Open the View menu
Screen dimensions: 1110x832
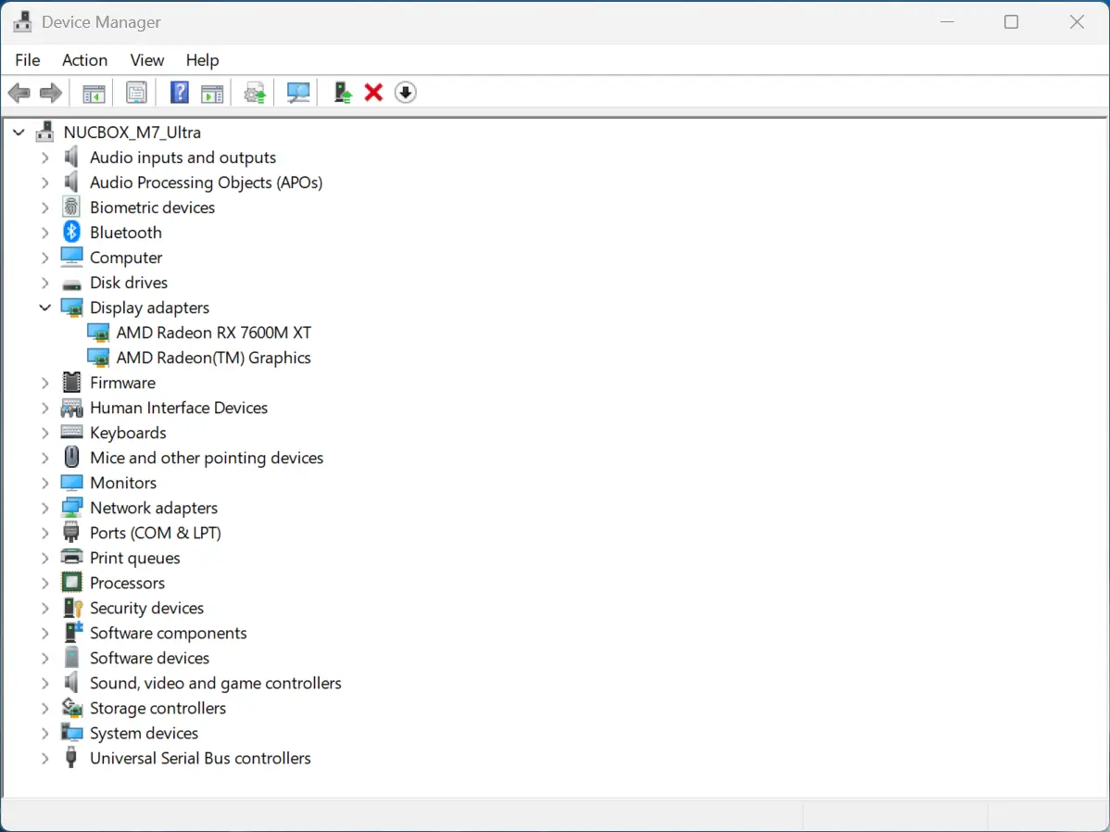point(147,60)
